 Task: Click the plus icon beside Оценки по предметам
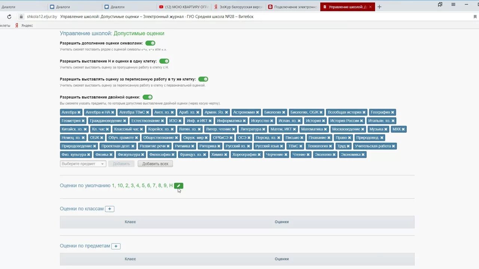[x=116, y=246]
